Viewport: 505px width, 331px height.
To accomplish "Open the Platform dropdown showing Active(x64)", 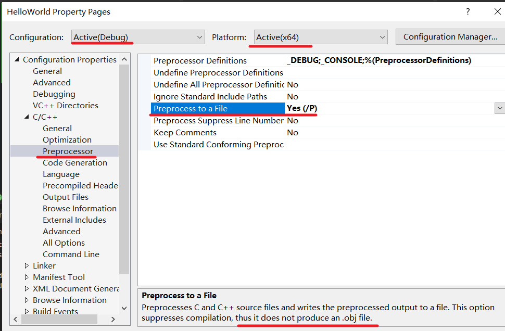I will (321, 37).
